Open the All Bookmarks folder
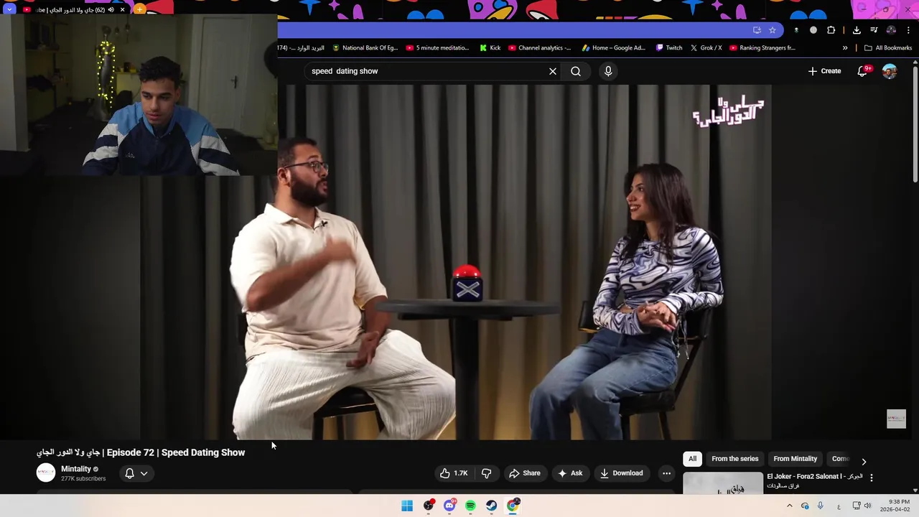 888,48
